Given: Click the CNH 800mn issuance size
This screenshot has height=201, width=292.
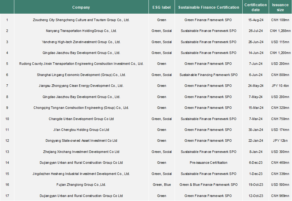Looking at the screenshot, I should 280,75.
